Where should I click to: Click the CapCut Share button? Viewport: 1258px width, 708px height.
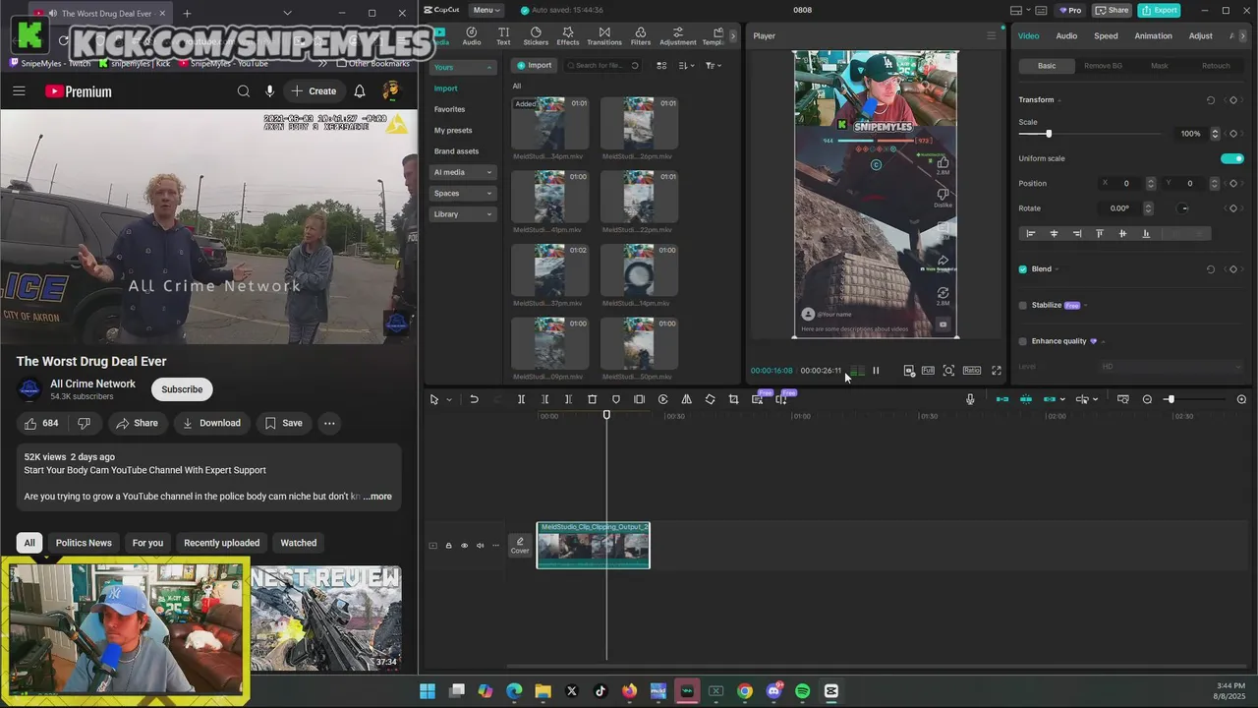1113,10
